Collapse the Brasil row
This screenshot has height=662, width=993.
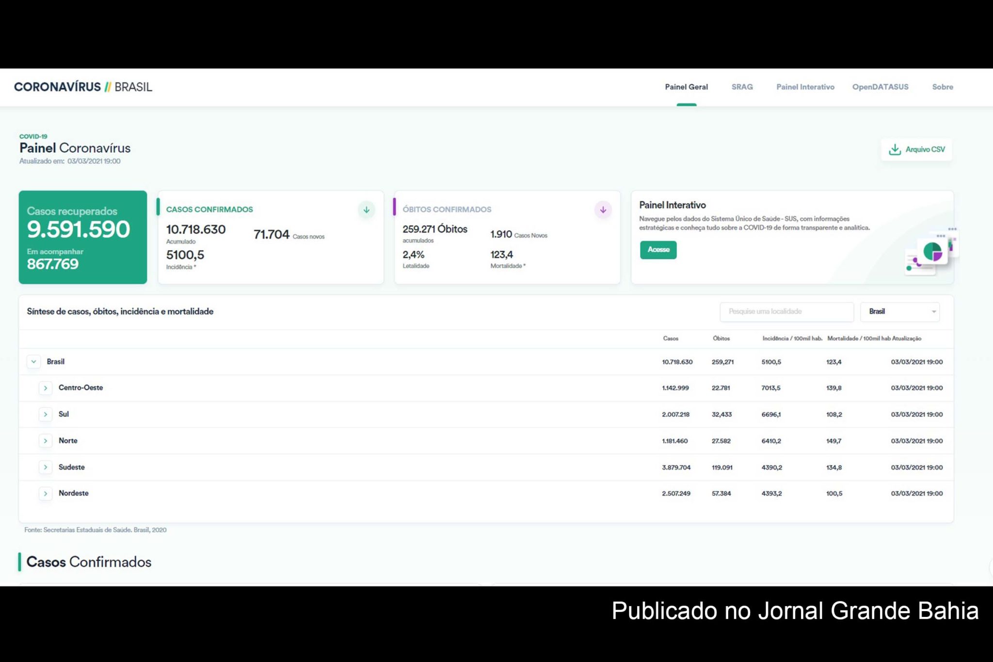pos(33,362)
